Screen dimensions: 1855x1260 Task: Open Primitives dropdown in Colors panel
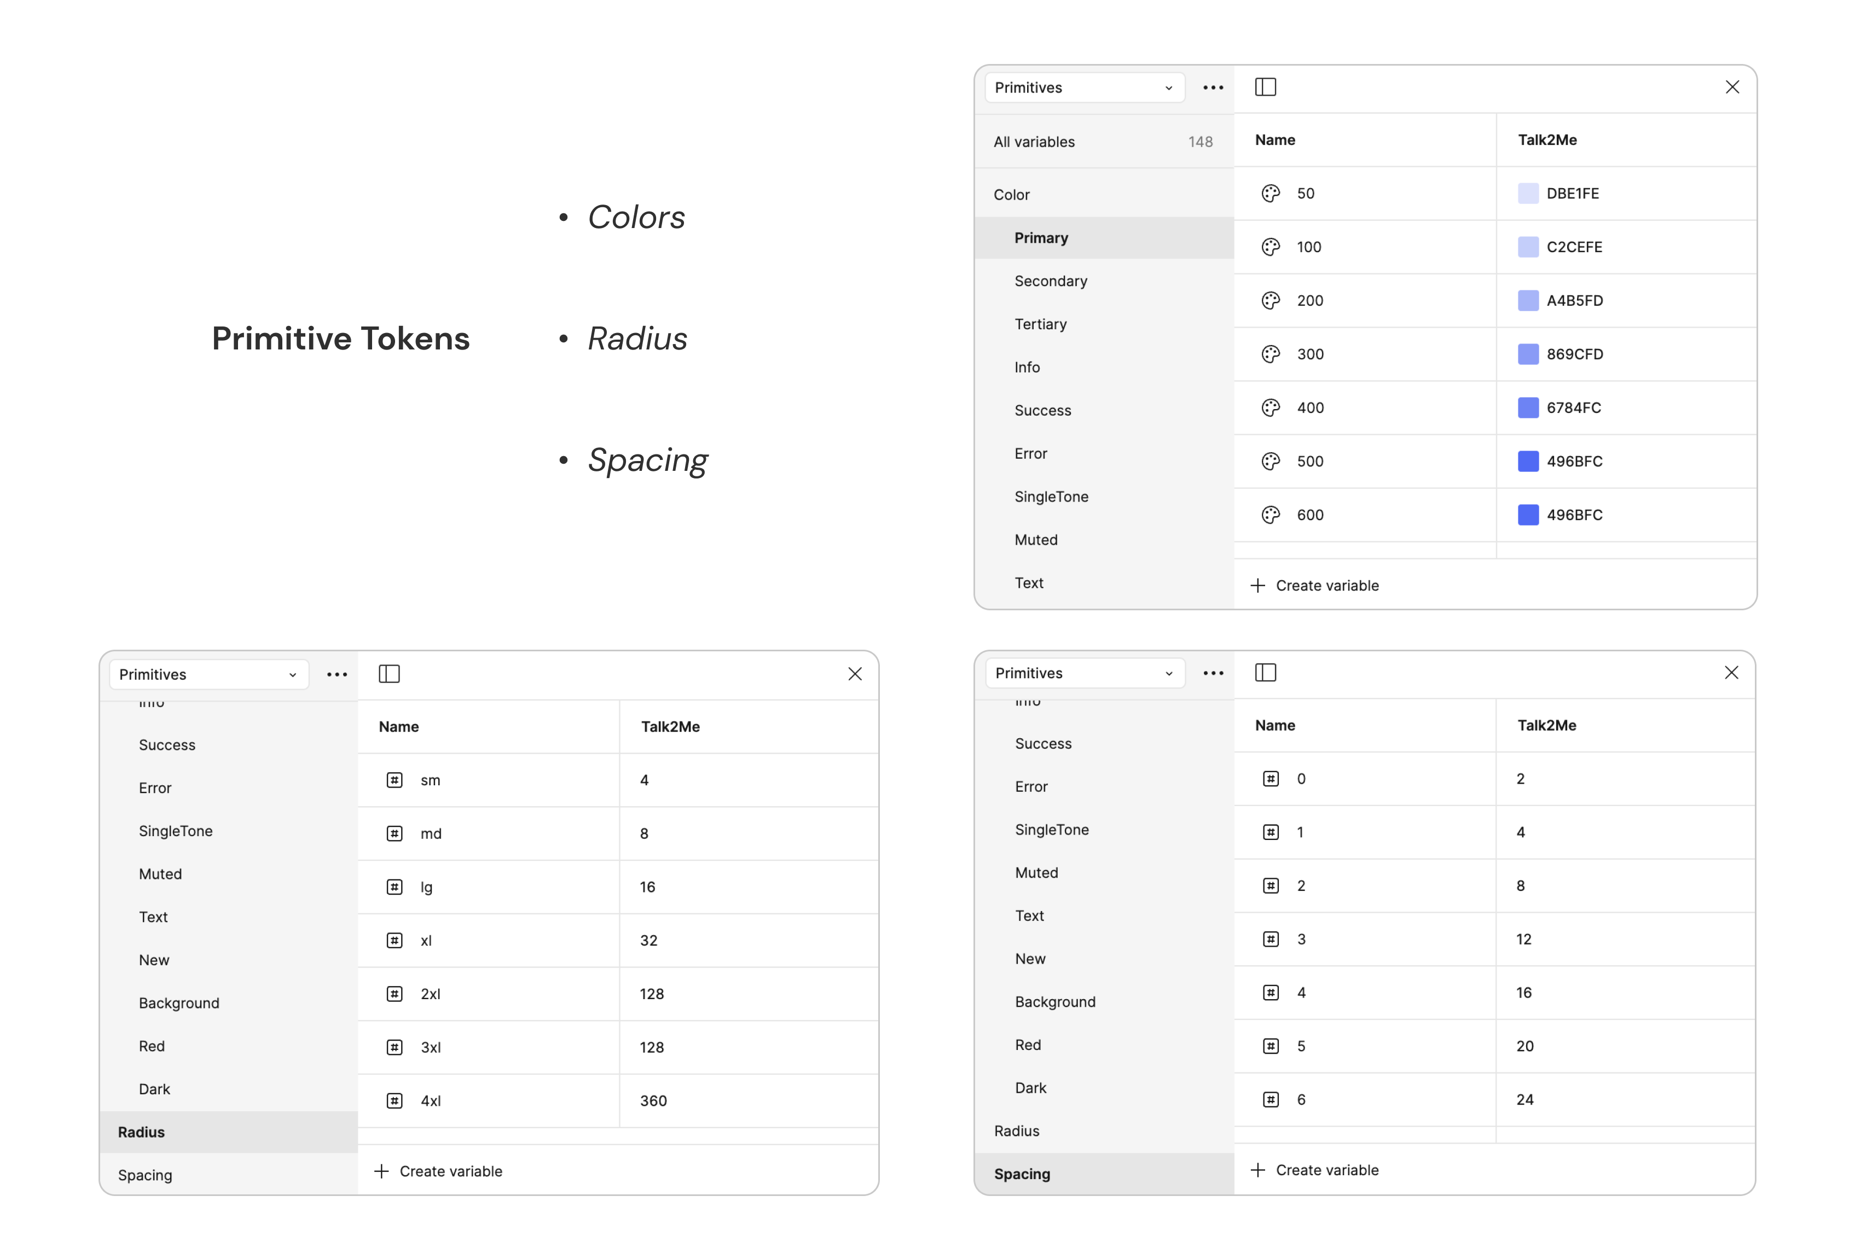(x=1084, y=88)
